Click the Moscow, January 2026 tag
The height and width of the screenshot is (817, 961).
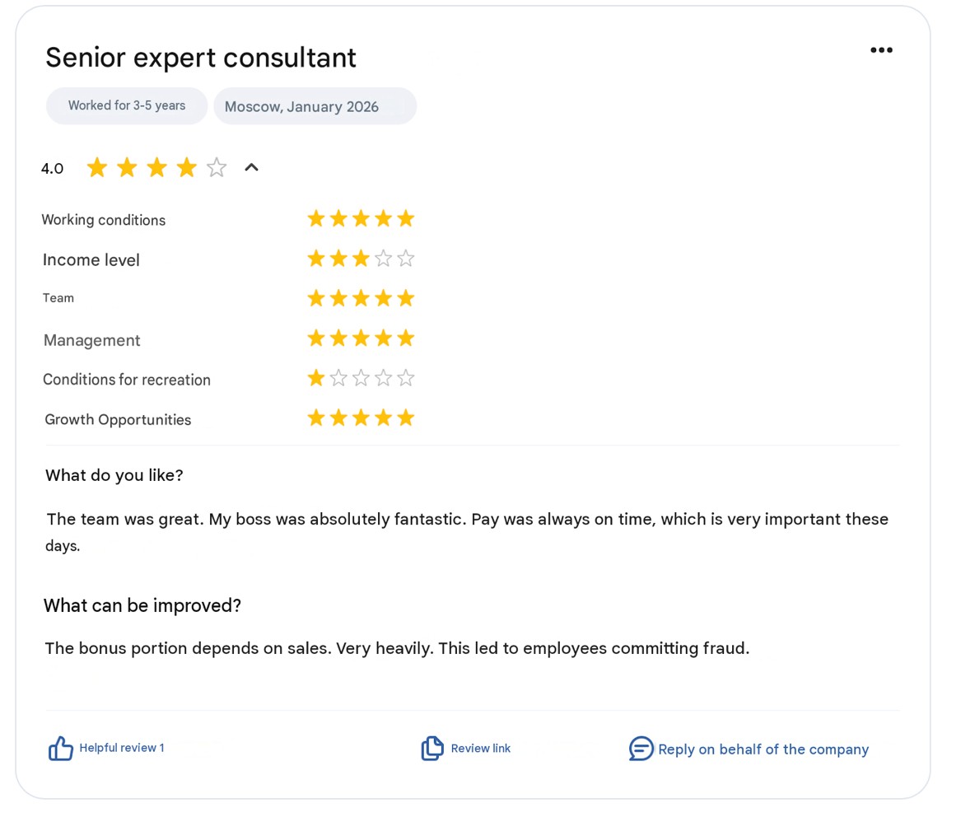tap(315, 106)
